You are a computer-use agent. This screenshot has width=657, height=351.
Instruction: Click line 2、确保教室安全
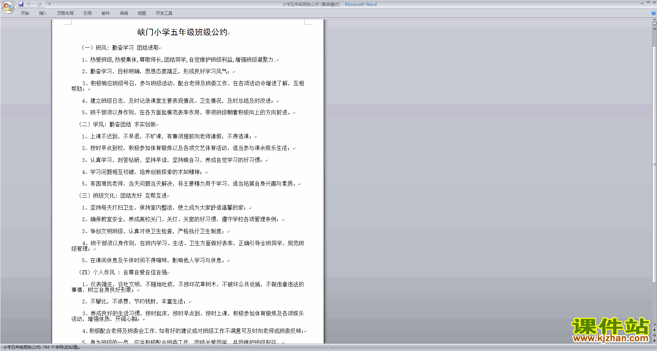point(180,220)
